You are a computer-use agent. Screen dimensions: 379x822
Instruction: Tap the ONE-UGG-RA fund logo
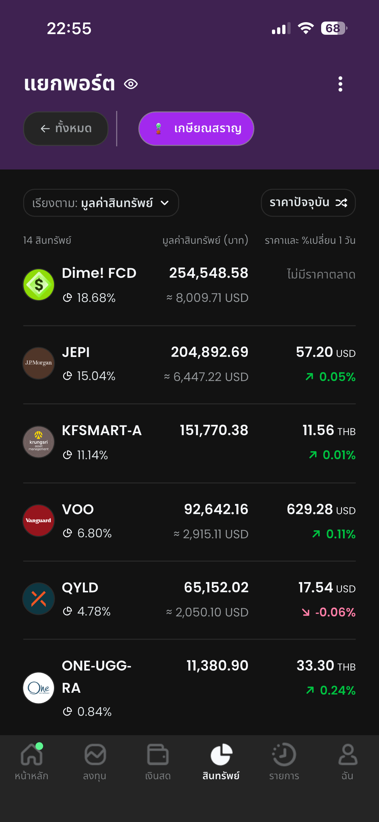pyautogui.click(x=39, y=688)
